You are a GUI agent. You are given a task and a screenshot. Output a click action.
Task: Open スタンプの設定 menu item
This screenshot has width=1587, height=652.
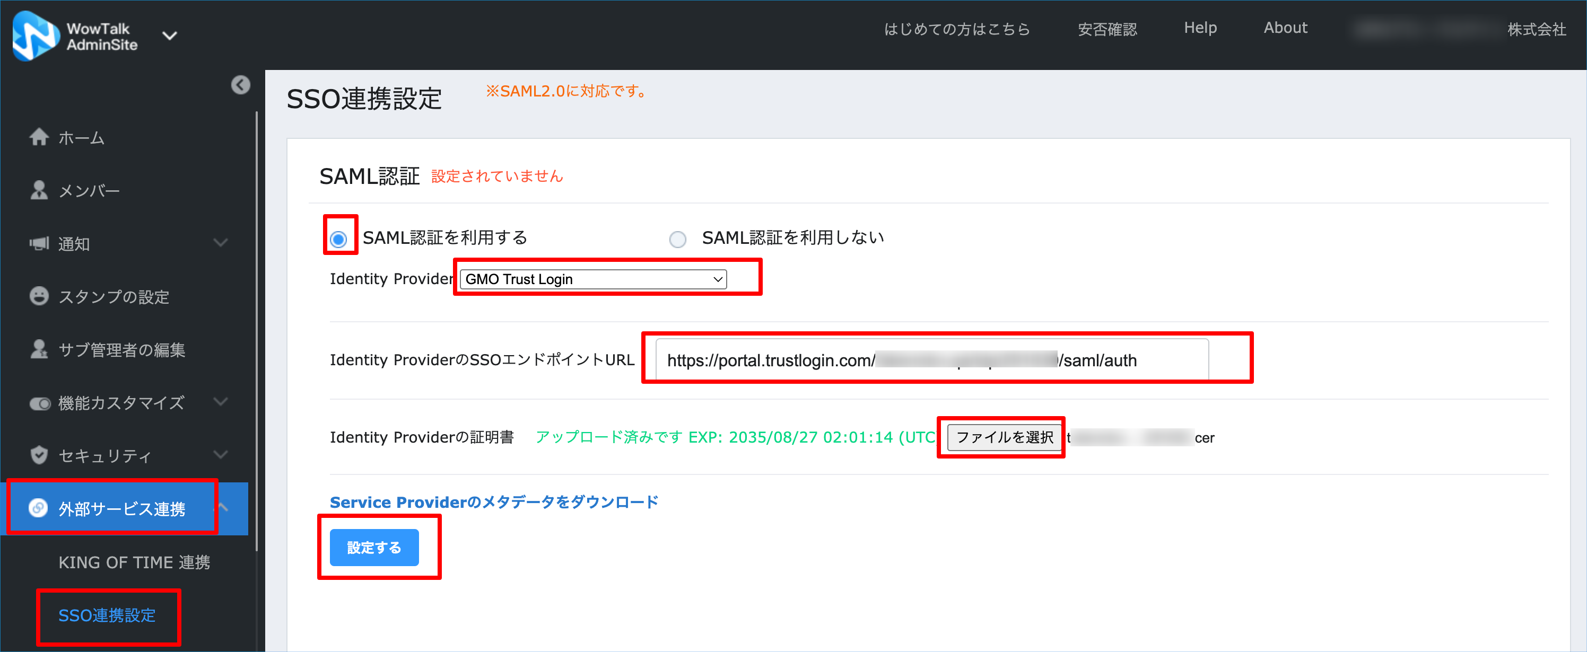click(114, 297)
